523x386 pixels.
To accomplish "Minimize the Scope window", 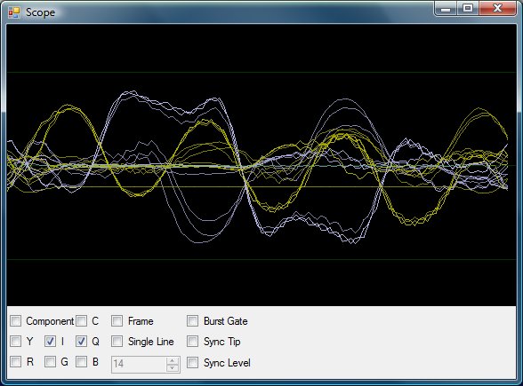I will pos(446,8).
